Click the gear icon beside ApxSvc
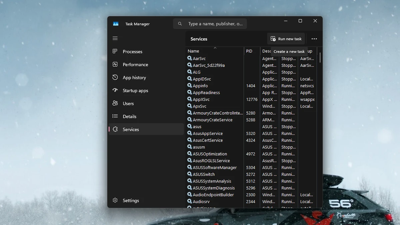Screen dimensions: 400x225 (x=189, y=106)
